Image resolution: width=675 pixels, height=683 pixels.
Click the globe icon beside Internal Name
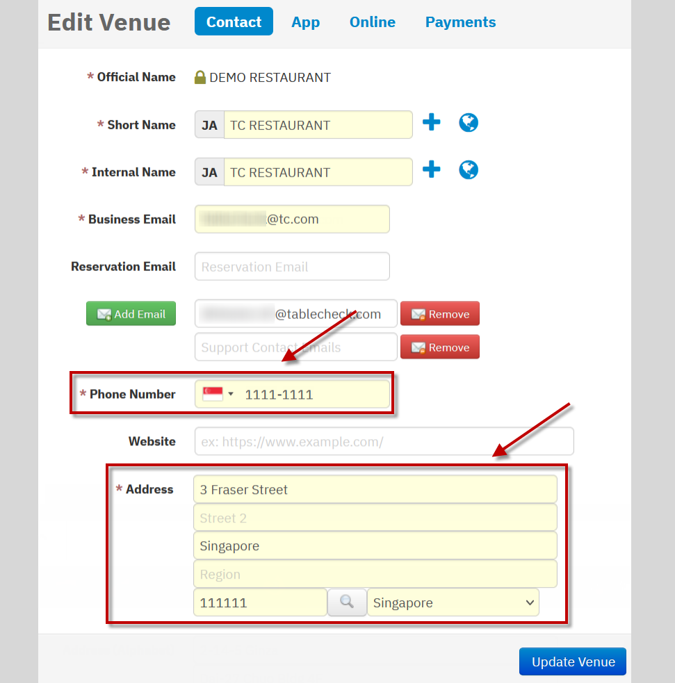tap(469, 170)
